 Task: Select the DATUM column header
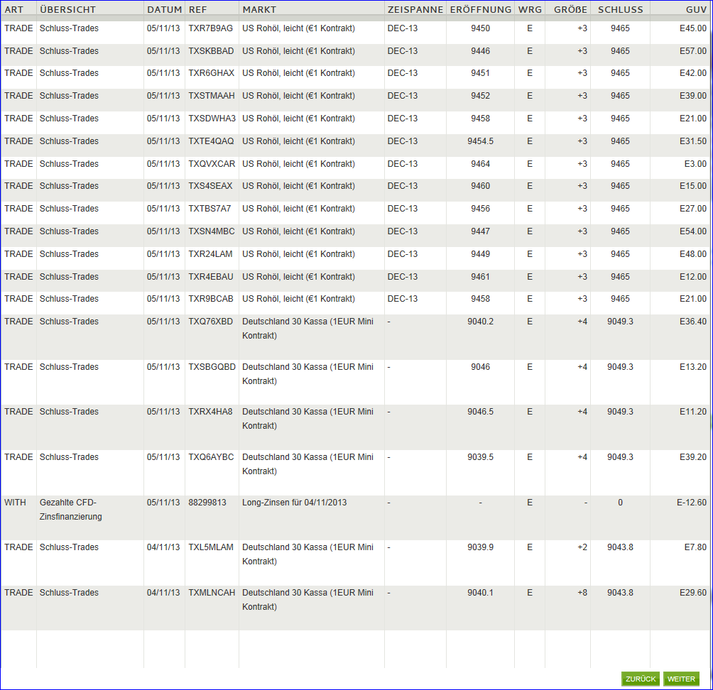[x=164, y=9]
